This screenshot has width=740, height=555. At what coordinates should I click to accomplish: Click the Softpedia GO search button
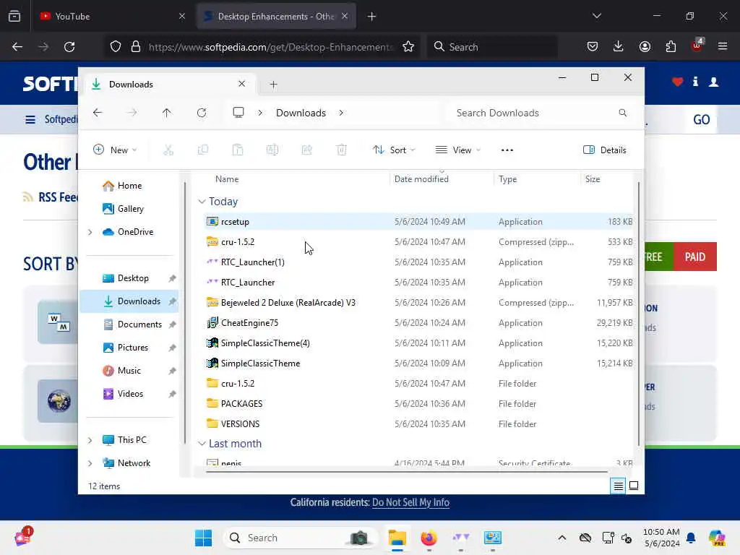[x=701, y=119]
